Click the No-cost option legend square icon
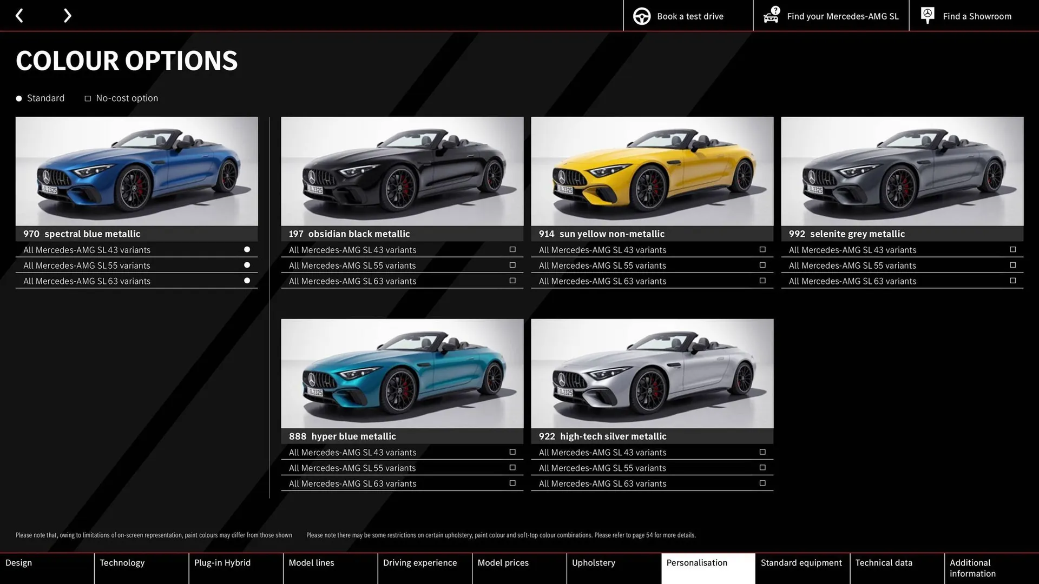 (x=88, y=98)
